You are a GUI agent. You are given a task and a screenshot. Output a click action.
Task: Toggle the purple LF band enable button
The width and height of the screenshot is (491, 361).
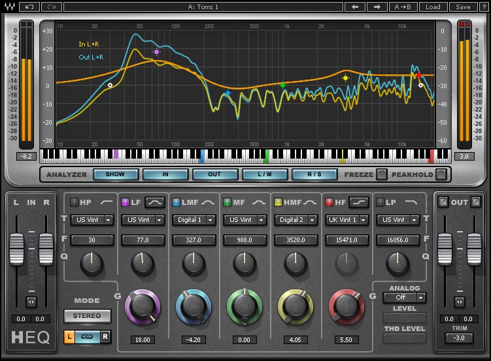(125, 202)
